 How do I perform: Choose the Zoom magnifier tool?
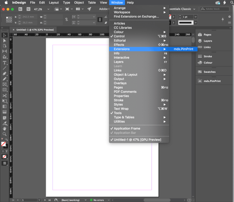pyautogui.click(x=5, y=134)
